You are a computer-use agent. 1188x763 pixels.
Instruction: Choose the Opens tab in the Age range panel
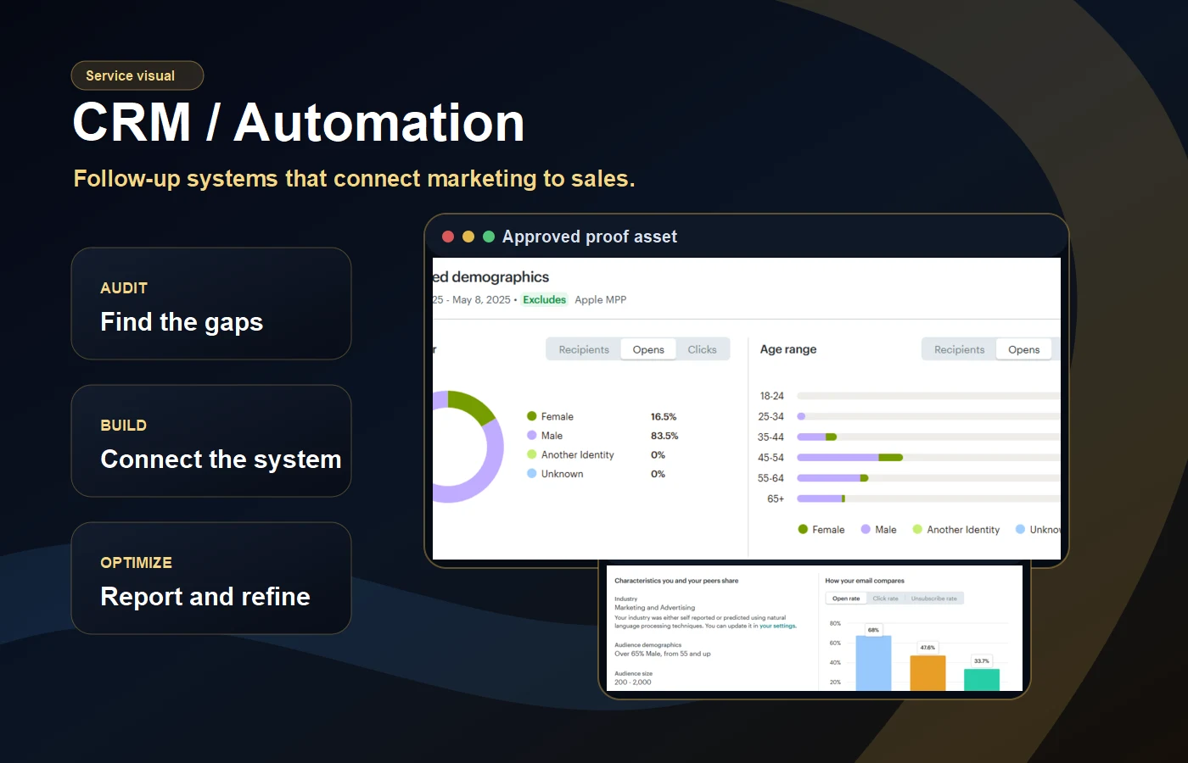[x=1024, y=349]
